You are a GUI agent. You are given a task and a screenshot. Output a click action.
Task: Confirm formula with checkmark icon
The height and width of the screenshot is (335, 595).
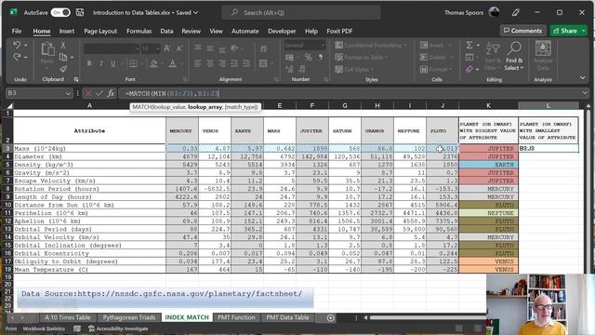pyautogui.click(x=99, y=93)
